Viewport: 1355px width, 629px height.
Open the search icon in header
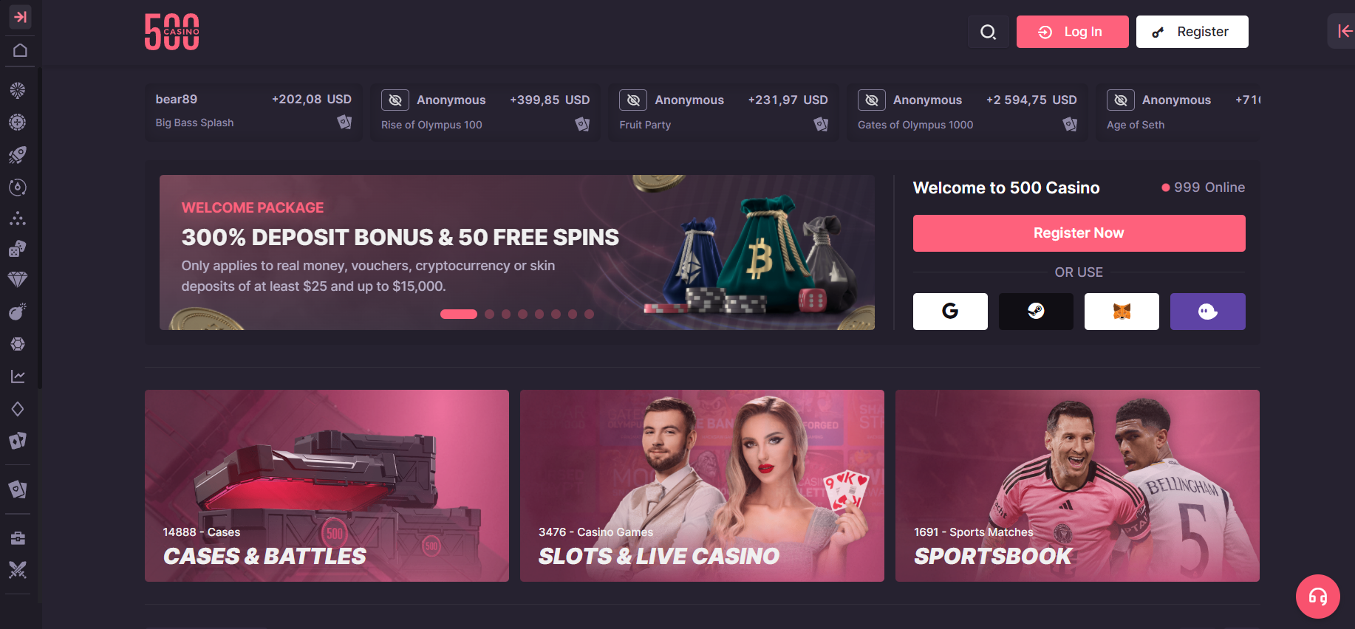coord(989,32)
